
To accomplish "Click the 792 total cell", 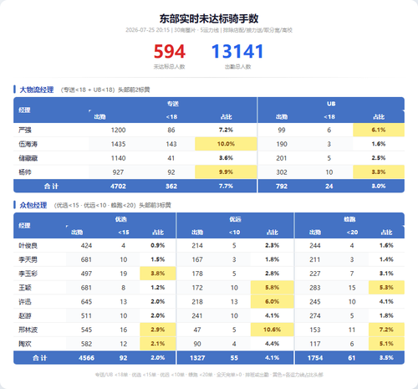I will pyautogui.click(x=282, y=187).
